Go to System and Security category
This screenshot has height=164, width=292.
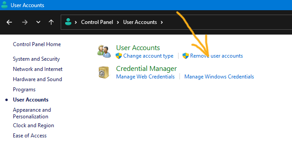click(x=36, y=59)
